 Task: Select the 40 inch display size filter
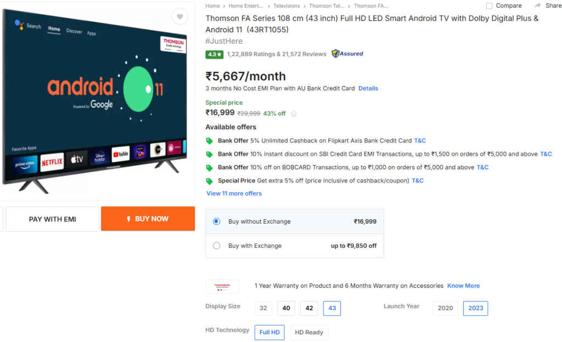[285, 308]
